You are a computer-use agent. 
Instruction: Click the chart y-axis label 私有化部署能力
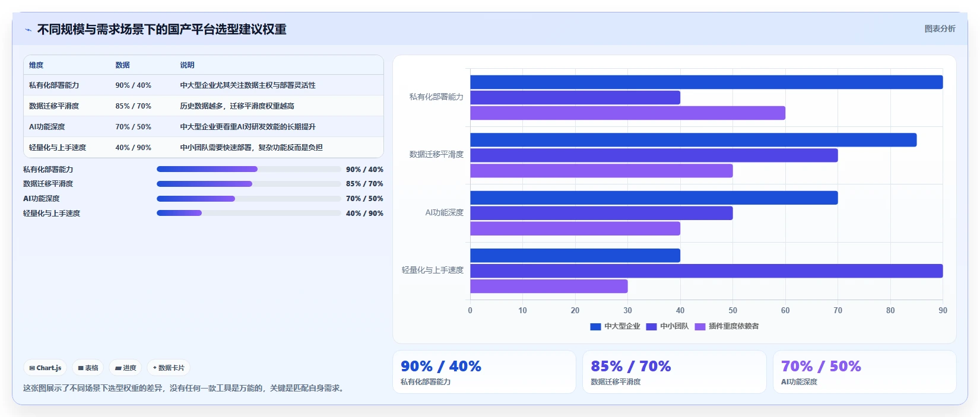pos(436,97)
